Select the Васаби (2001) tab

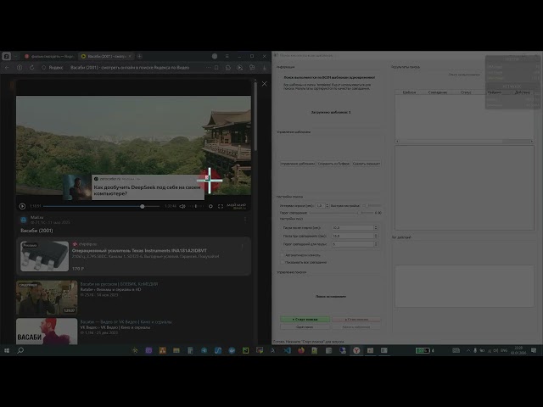pos(105,56)
